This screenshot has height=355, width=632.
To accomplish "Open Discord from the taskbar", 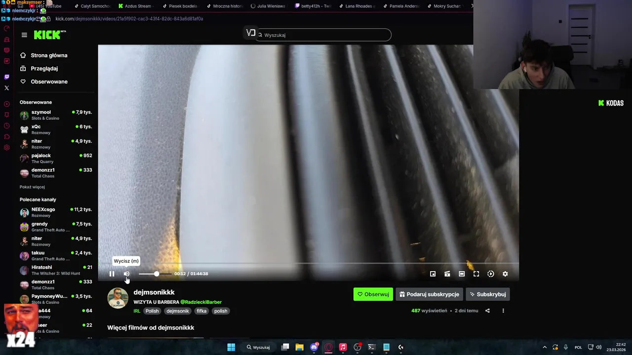I will (314, 347).
